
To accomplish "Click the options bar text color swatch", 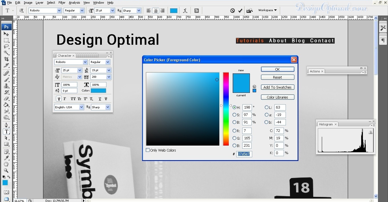I will coord(174,11).
